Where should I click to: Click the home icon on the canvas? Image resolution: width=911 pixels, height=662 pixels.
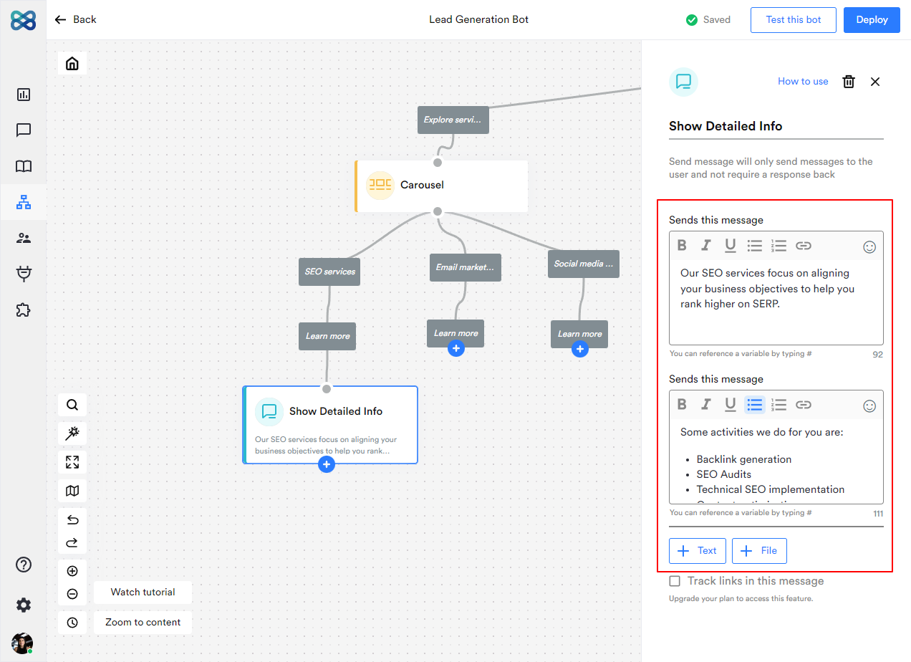pyautogui.click(x=72, y=63)
